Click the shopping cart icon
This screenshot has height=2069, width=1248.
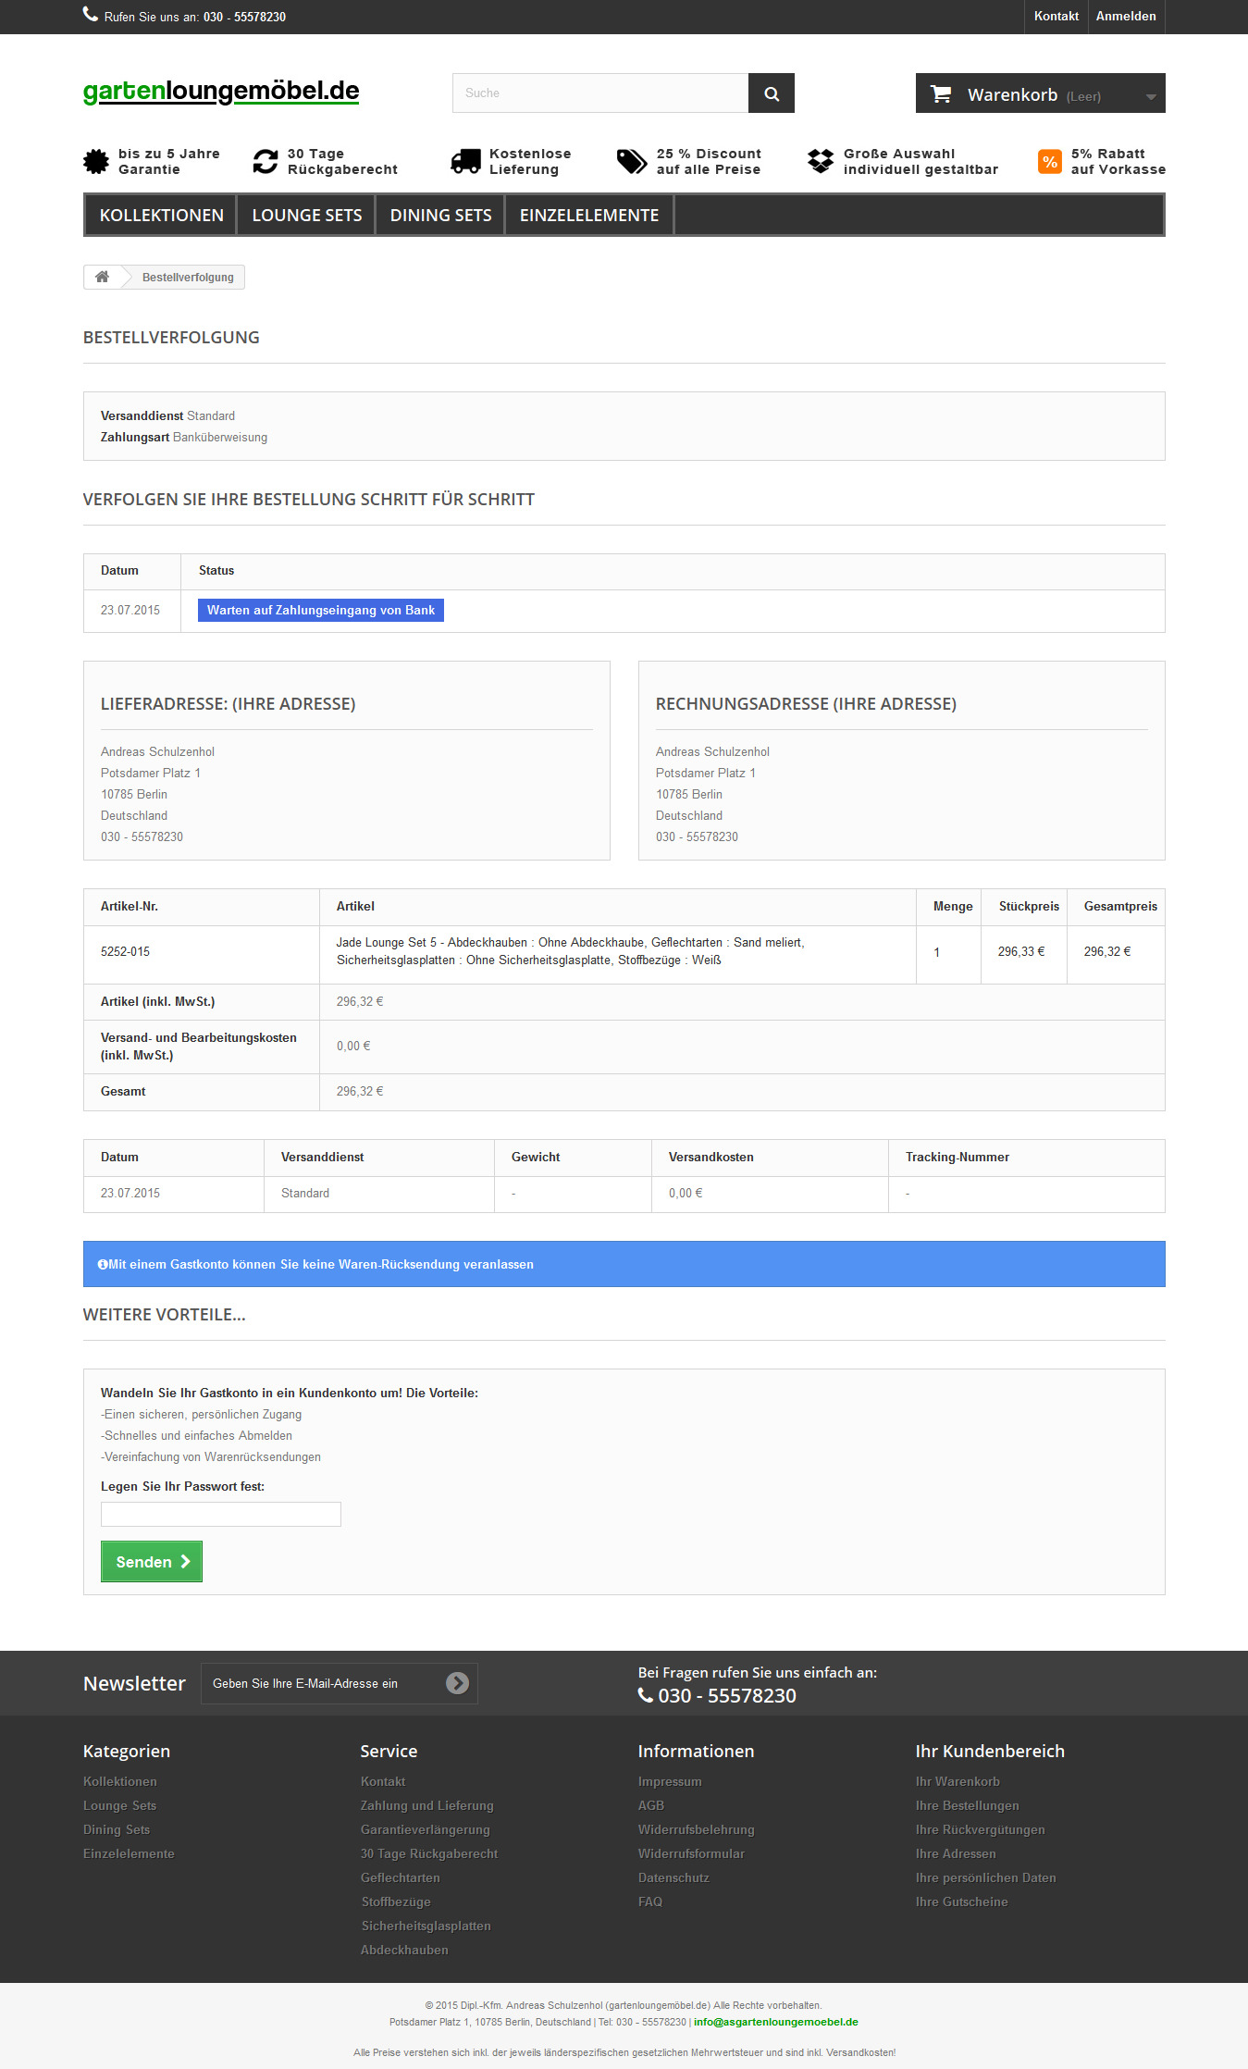(x=941, y=94)
